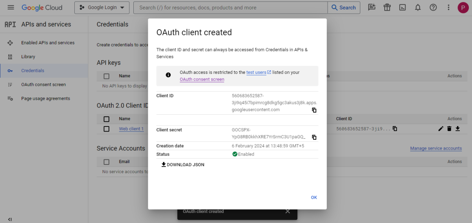Image resolution: width=472 pixels, height=223 pixels.
Task: Click the OAuth client created dialog title
Action: pos(194,33)
